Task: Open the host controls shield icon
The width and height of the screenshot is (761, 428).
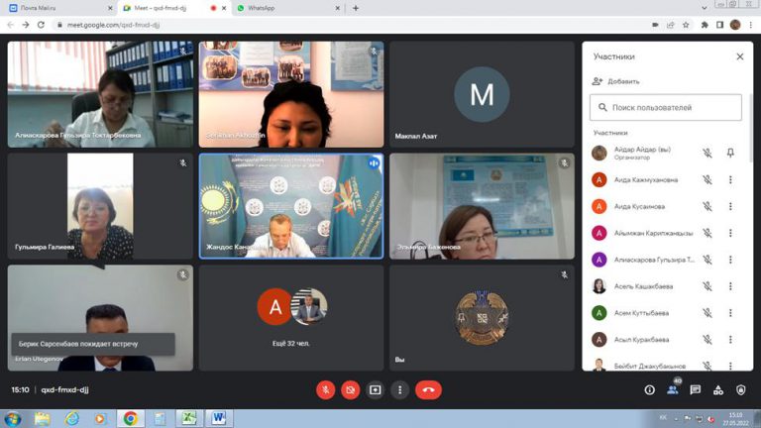Action: (743, 390)
